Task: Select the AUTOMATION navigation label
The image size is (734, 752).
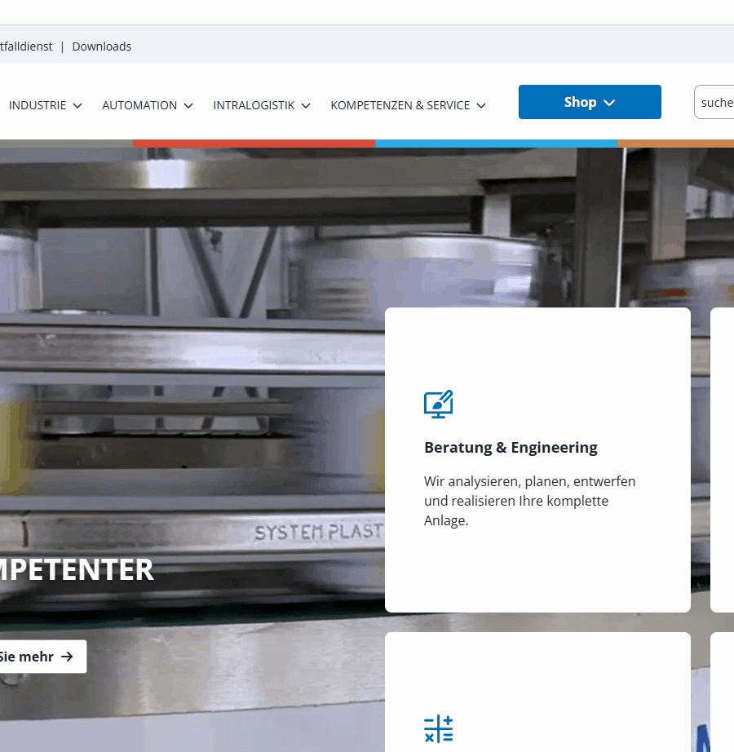Action: [x=139, y=105]
